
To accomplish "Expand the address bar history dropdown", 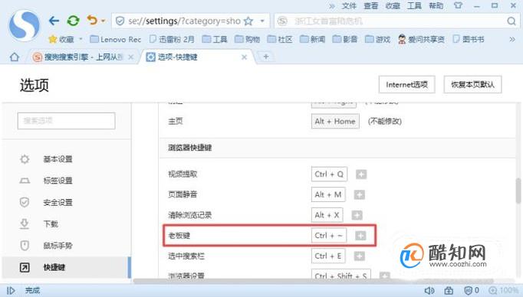I will pos(262,21).
